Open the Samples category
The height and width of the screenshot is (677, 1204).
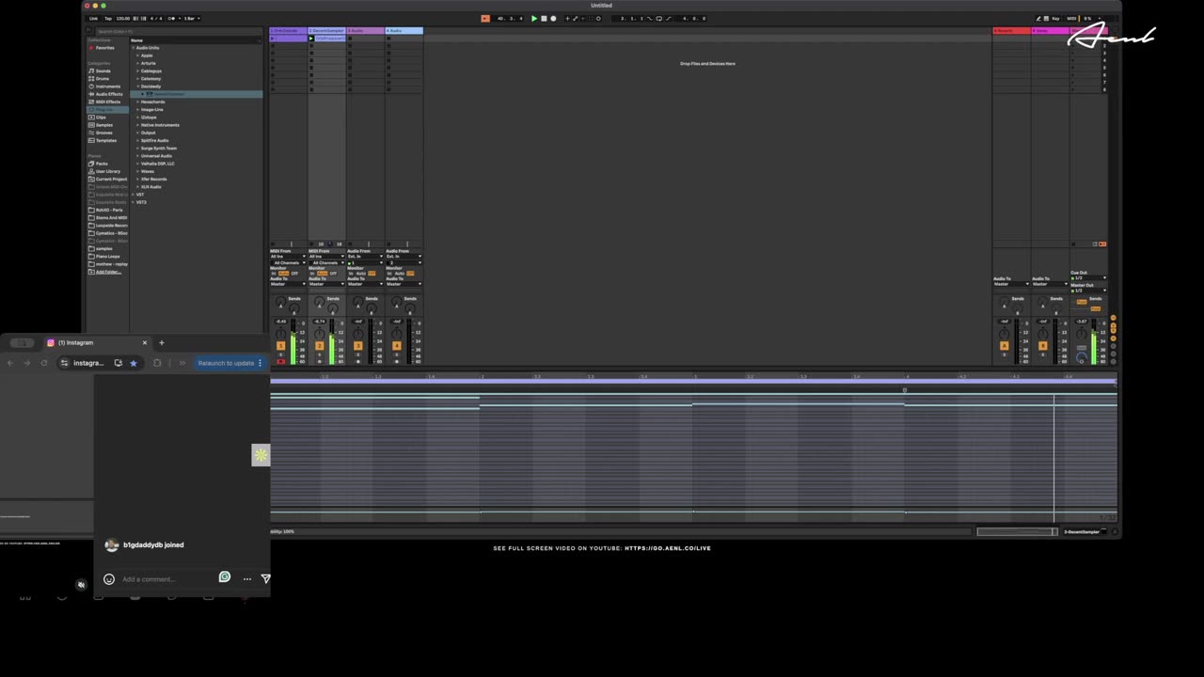(x=103, y=125)
